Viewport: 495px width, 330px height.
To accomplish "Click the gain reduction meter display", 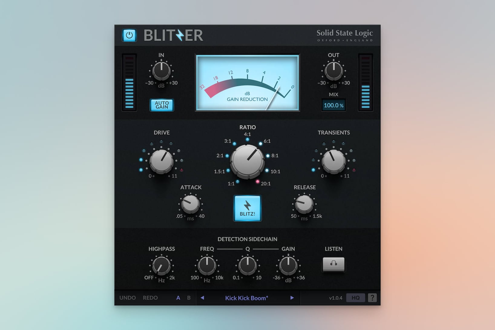I will point(247,83).
